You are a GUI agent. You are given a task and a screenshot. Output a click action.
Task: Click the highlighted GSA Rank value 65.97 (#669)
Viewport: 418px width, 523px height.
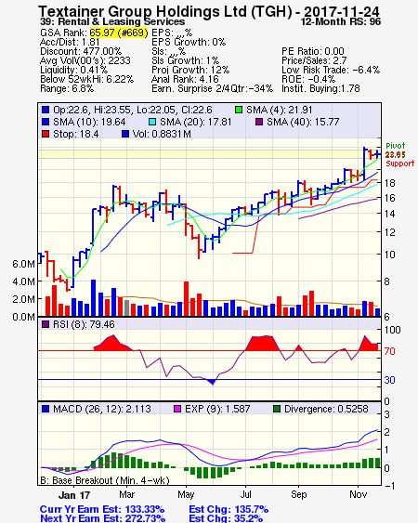[119, 33]
